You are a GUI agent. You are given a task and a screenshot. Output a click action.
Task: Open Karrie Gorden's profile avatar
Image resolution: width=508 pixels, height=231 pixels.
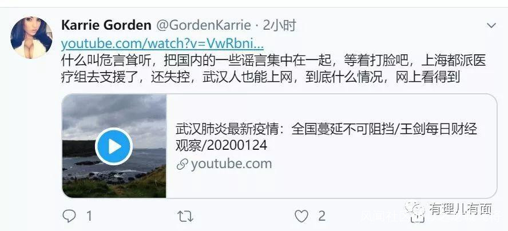31,38
